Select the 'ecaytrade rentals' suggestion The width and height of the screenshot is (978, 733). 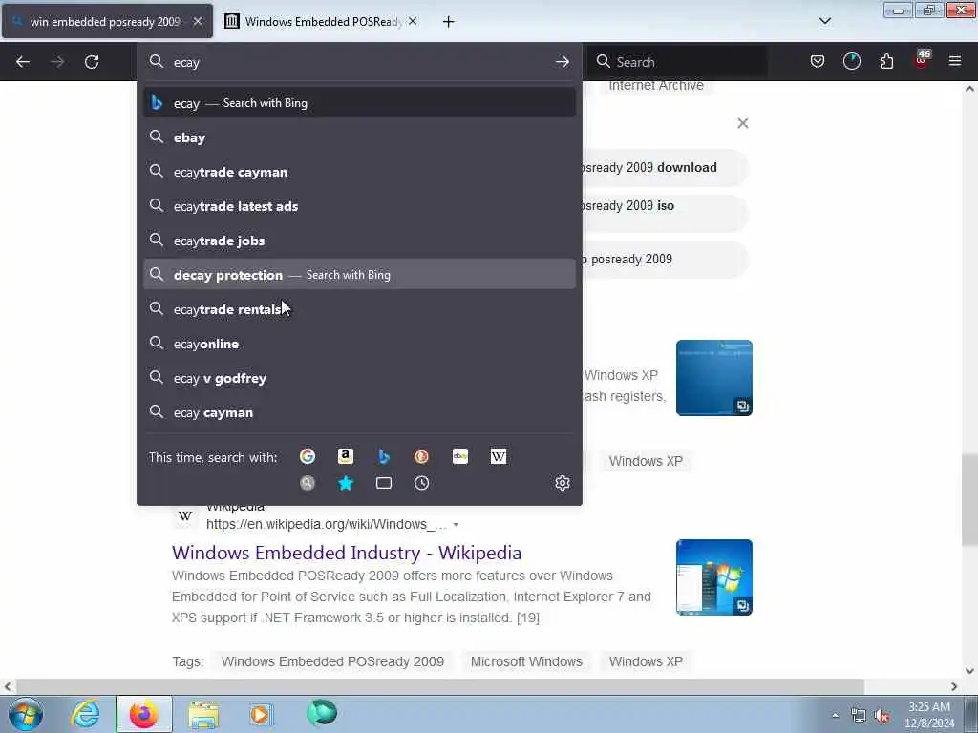click(x=359, y=308)
